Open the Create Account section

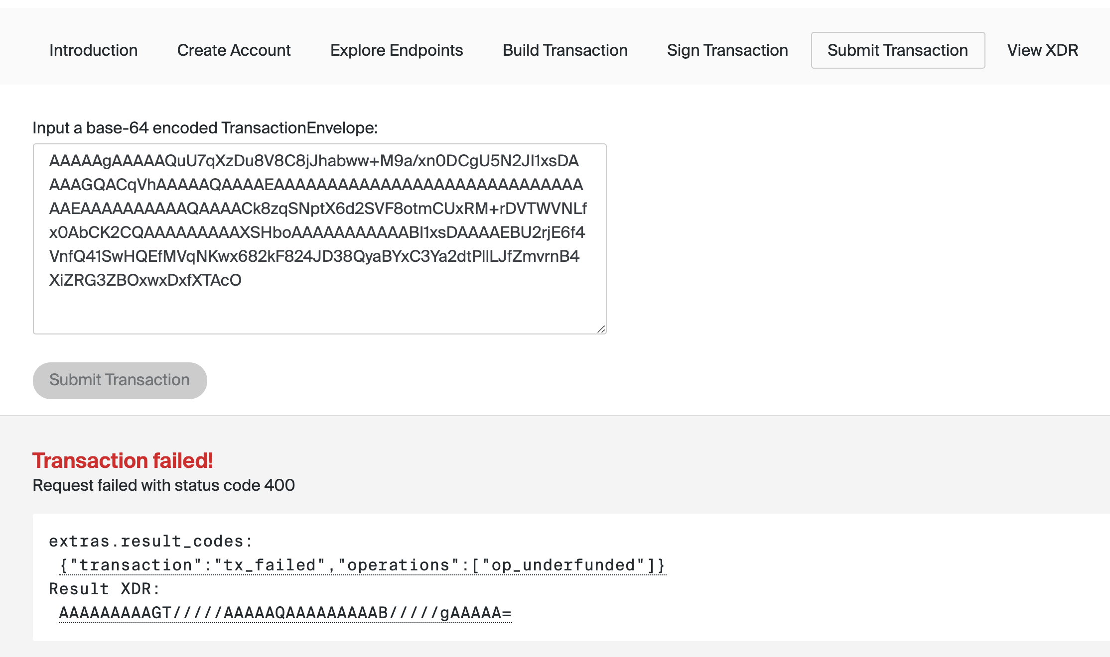(233, 50)
